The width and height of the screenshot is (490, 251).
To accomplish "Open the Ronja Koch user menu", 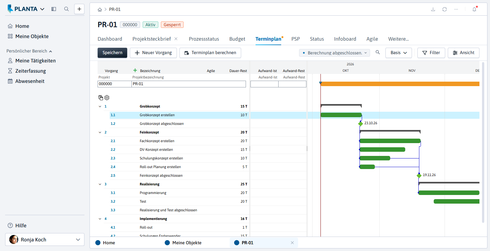I will (45, 239).
